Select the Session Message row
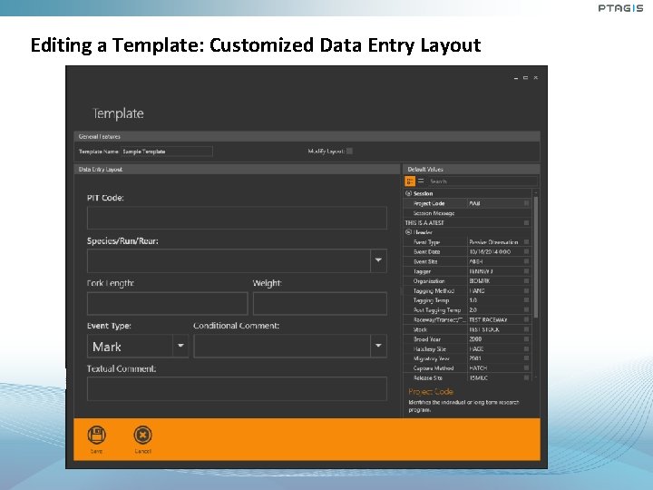 coord(467,213)
